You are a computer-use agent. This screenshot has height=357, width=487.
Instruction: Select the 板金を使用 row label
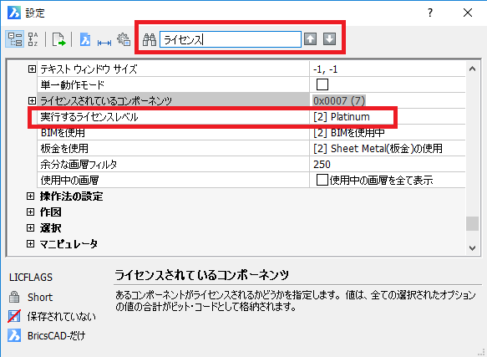point(64,149)
